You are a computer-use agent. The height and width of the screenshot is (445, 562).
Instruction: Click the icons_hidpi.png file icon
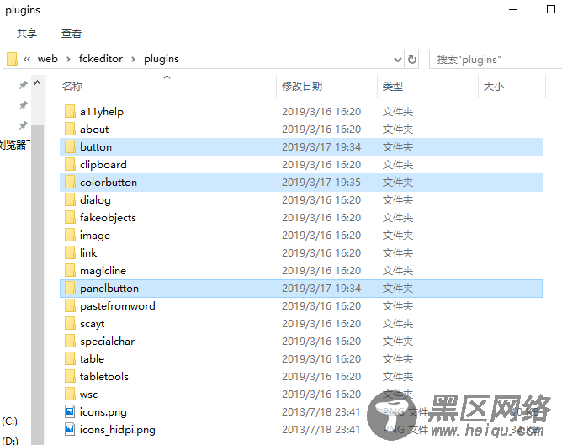tap(71, 429)
